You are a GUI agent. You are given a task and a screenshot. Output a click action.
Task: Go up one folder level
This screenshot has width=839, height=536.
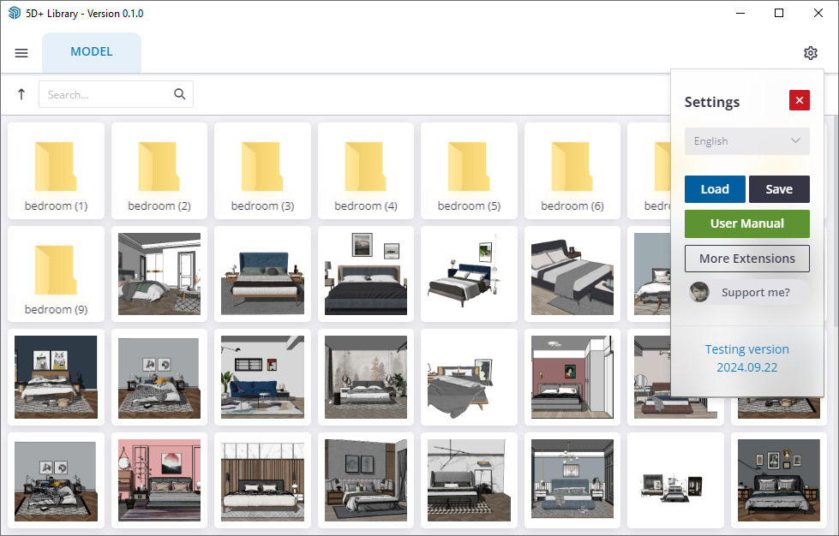click(21, 94)
